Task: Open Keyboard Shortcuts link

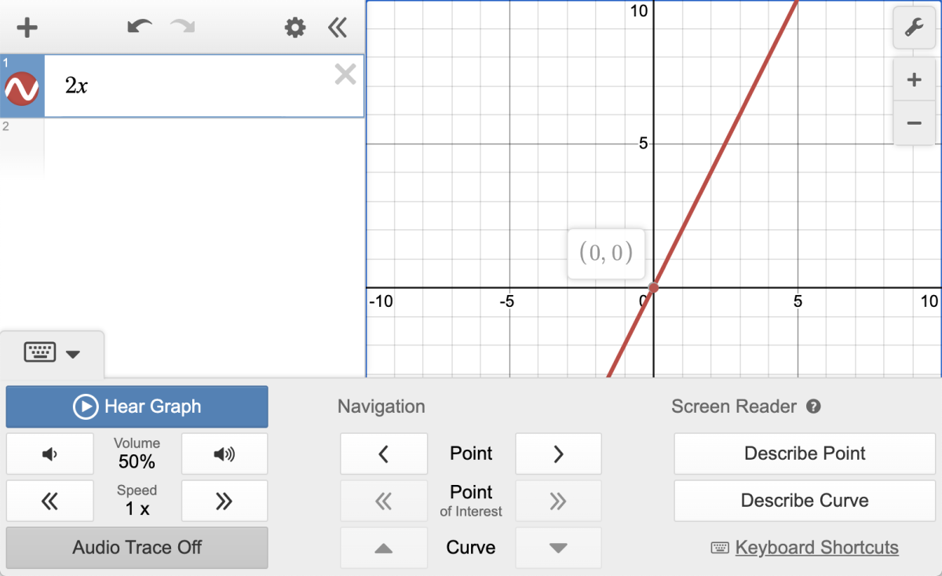Action: pyautogui.click(x=816, y=547)
